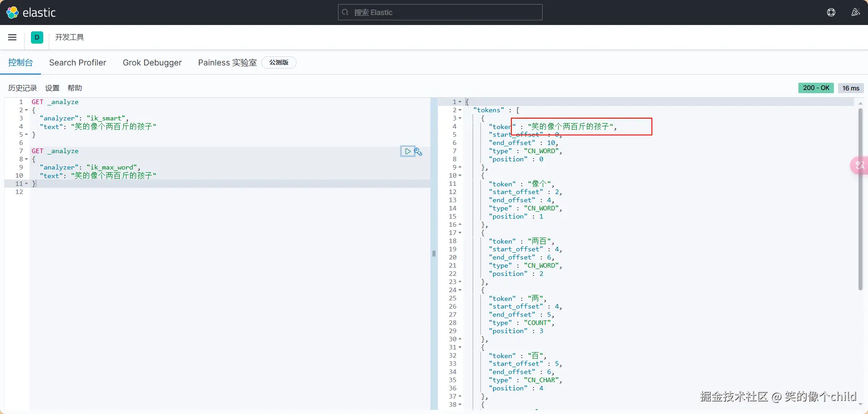868x414 pixels.
Task: Place cursor on empty editor line 12
Action: pyautogui.click(x=230, y=192)
